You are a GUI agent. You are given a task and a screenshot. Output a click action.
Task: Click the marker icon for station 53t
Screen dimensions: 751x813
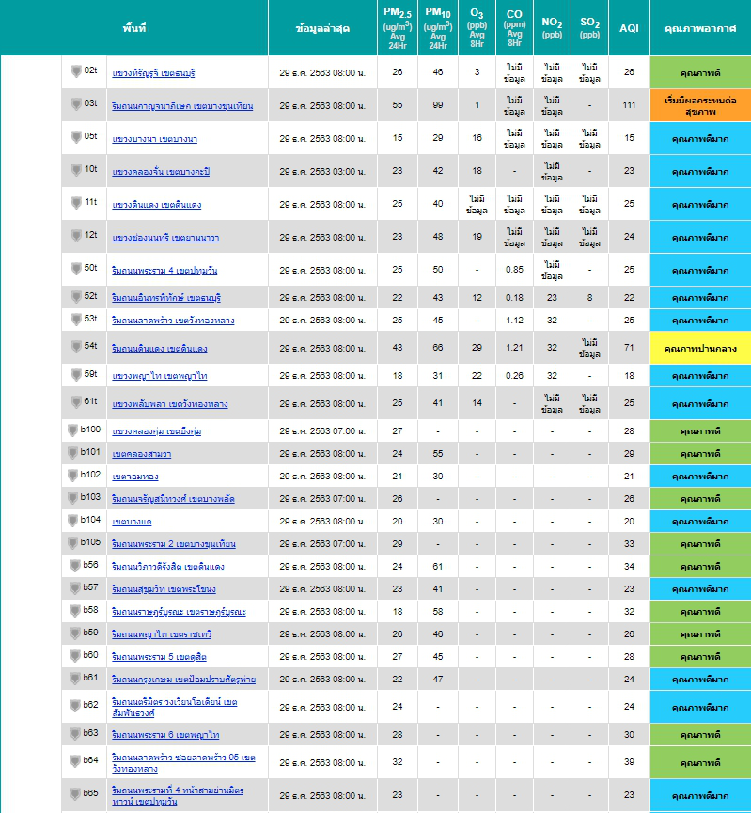coord(76,319)
